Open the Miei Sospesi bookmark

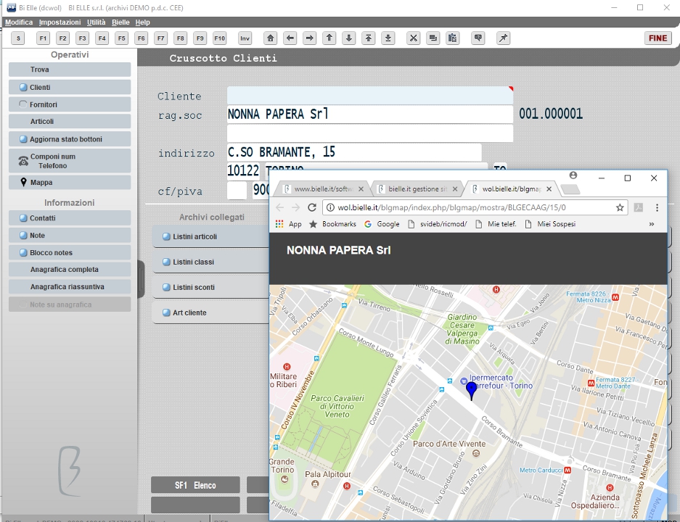pos(550,224)
